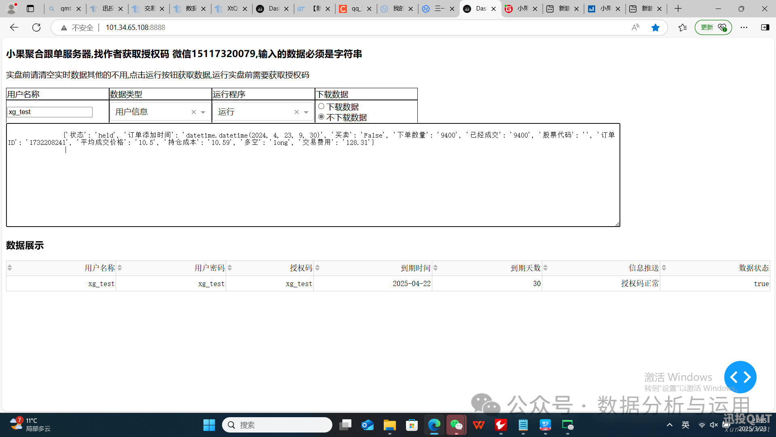Sort table by 用户密码 column
Viewport: 776px width, 437px height.
[120, 268]
